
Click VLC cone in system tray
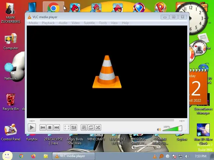[x=155, y=156]
